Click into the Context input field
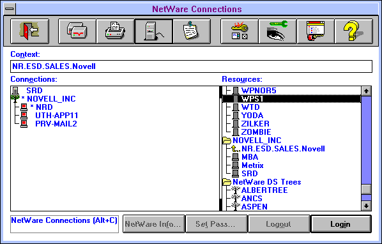This screenshot has height=244, width=382. tap(191, 66)
